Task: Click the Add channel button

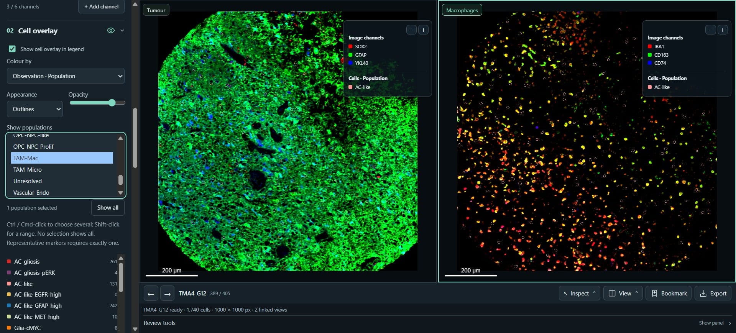Action: click(x=101, y=7)
